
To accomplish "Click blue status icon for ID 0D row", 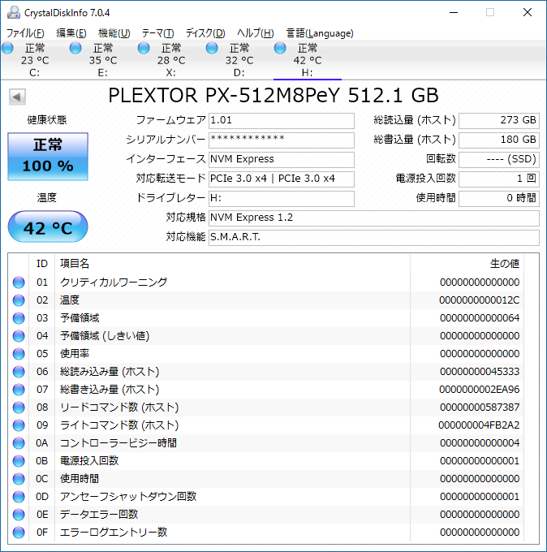I will click(19, 497).
